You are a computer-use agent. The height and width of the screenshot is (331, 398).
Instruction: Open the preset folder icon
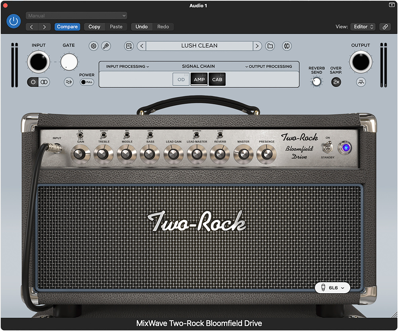click(270, 46)
